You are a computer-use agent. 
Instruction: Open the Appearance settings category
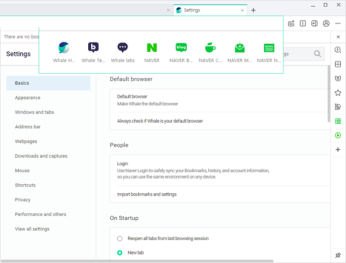(x=28, y=98)
